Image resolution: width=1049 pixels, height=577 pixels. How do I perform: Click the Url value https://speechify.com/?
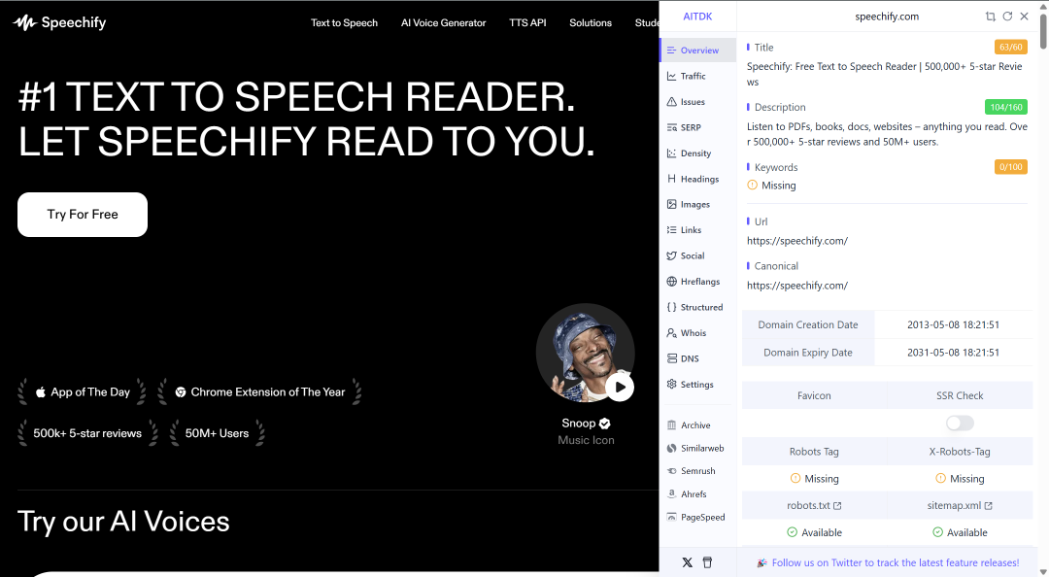(x=797, y=241)
